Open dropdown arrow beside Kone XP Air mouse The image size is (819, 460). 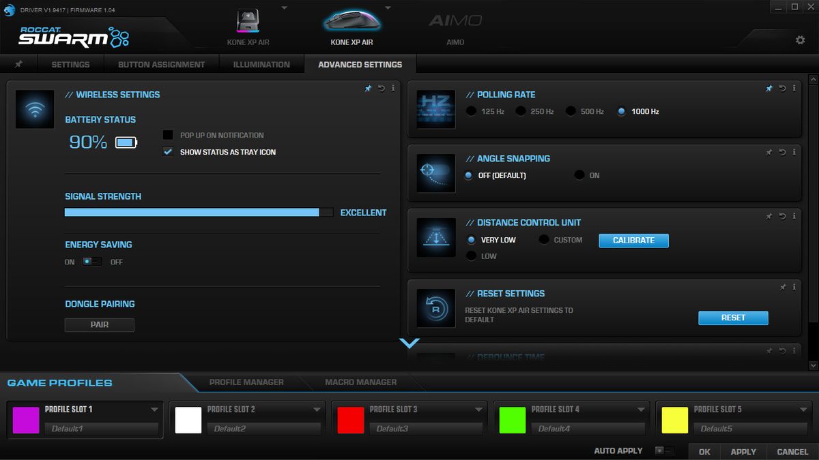click(x=388, y=8)
